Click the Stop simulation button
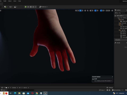127x95 pixels. (31, 7)
